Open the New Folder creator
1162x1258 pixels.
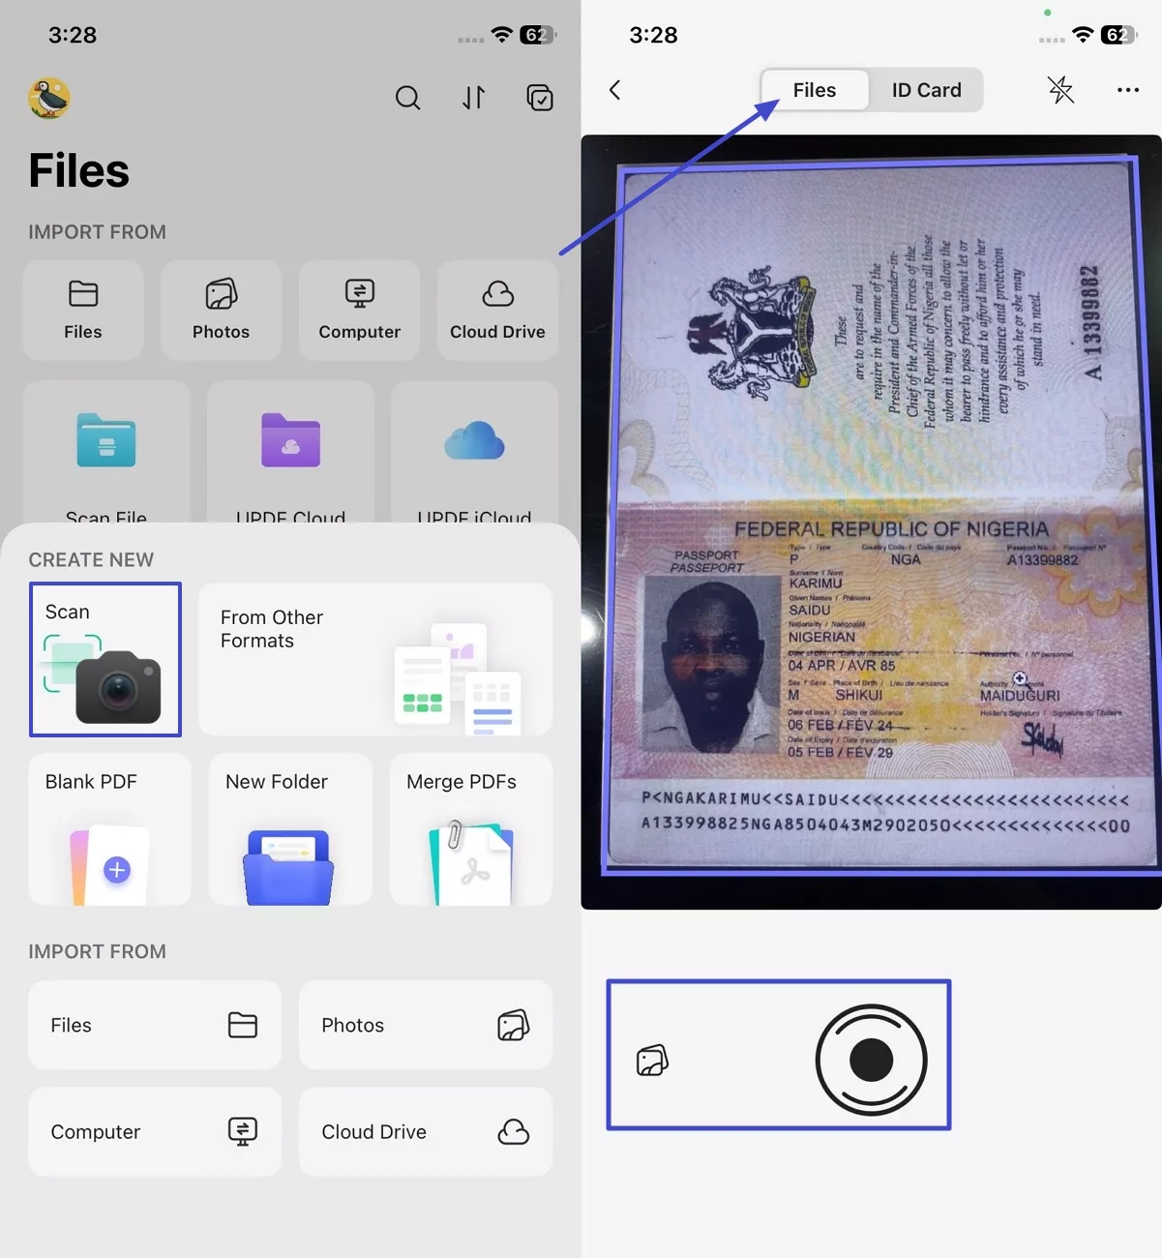[x=289, y=829]
